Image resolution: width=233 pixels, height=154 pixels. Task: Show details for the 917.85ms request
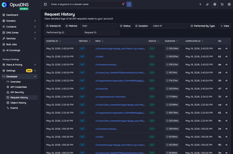(x=226, y=137)
